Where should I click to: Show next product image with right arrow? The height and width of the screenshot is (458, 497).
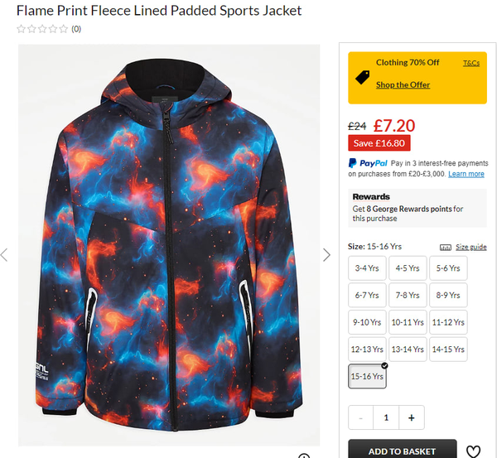tap(327, 255)
